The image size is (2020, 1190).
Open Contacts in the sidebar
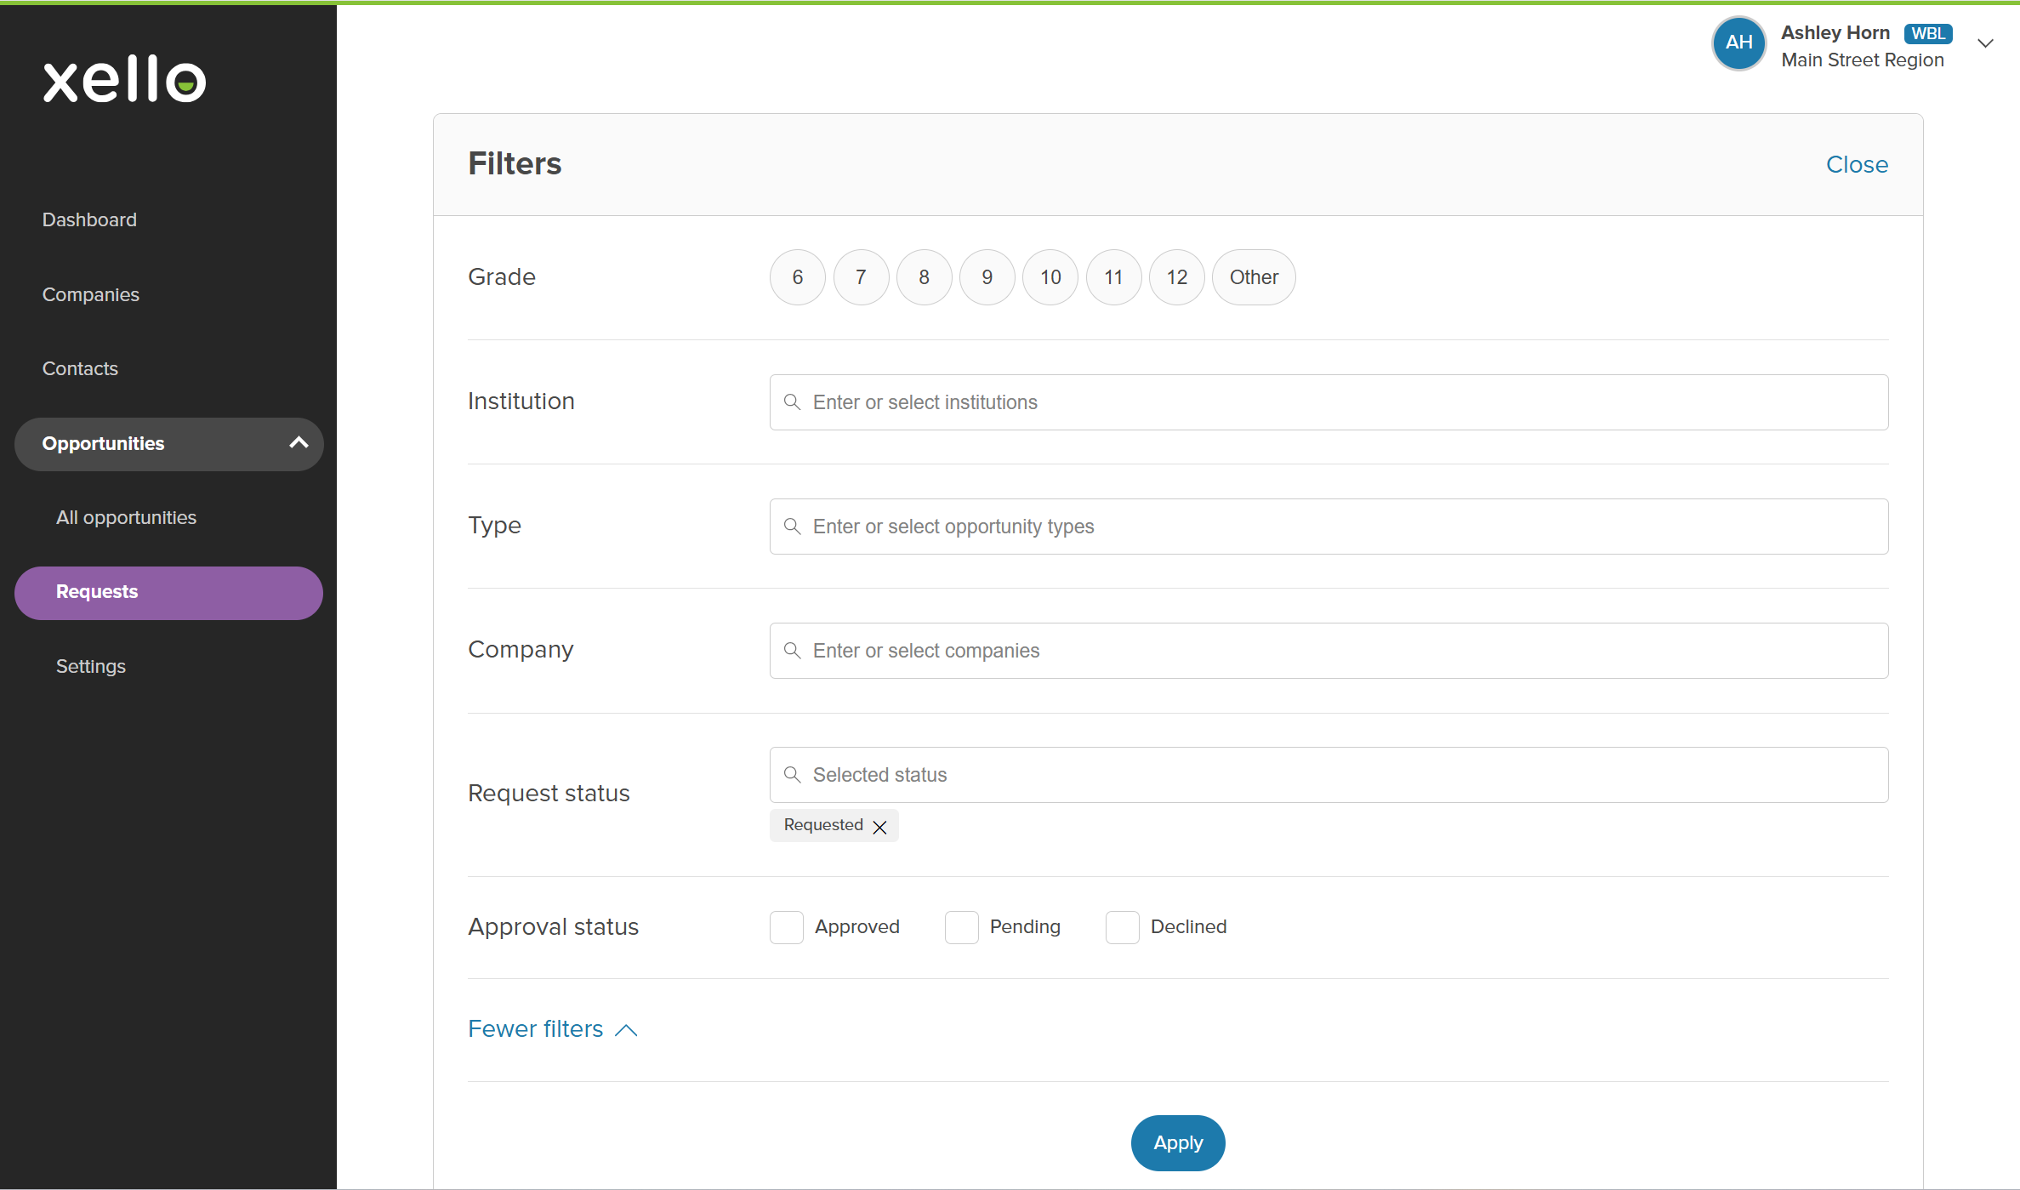coord(80,368)
